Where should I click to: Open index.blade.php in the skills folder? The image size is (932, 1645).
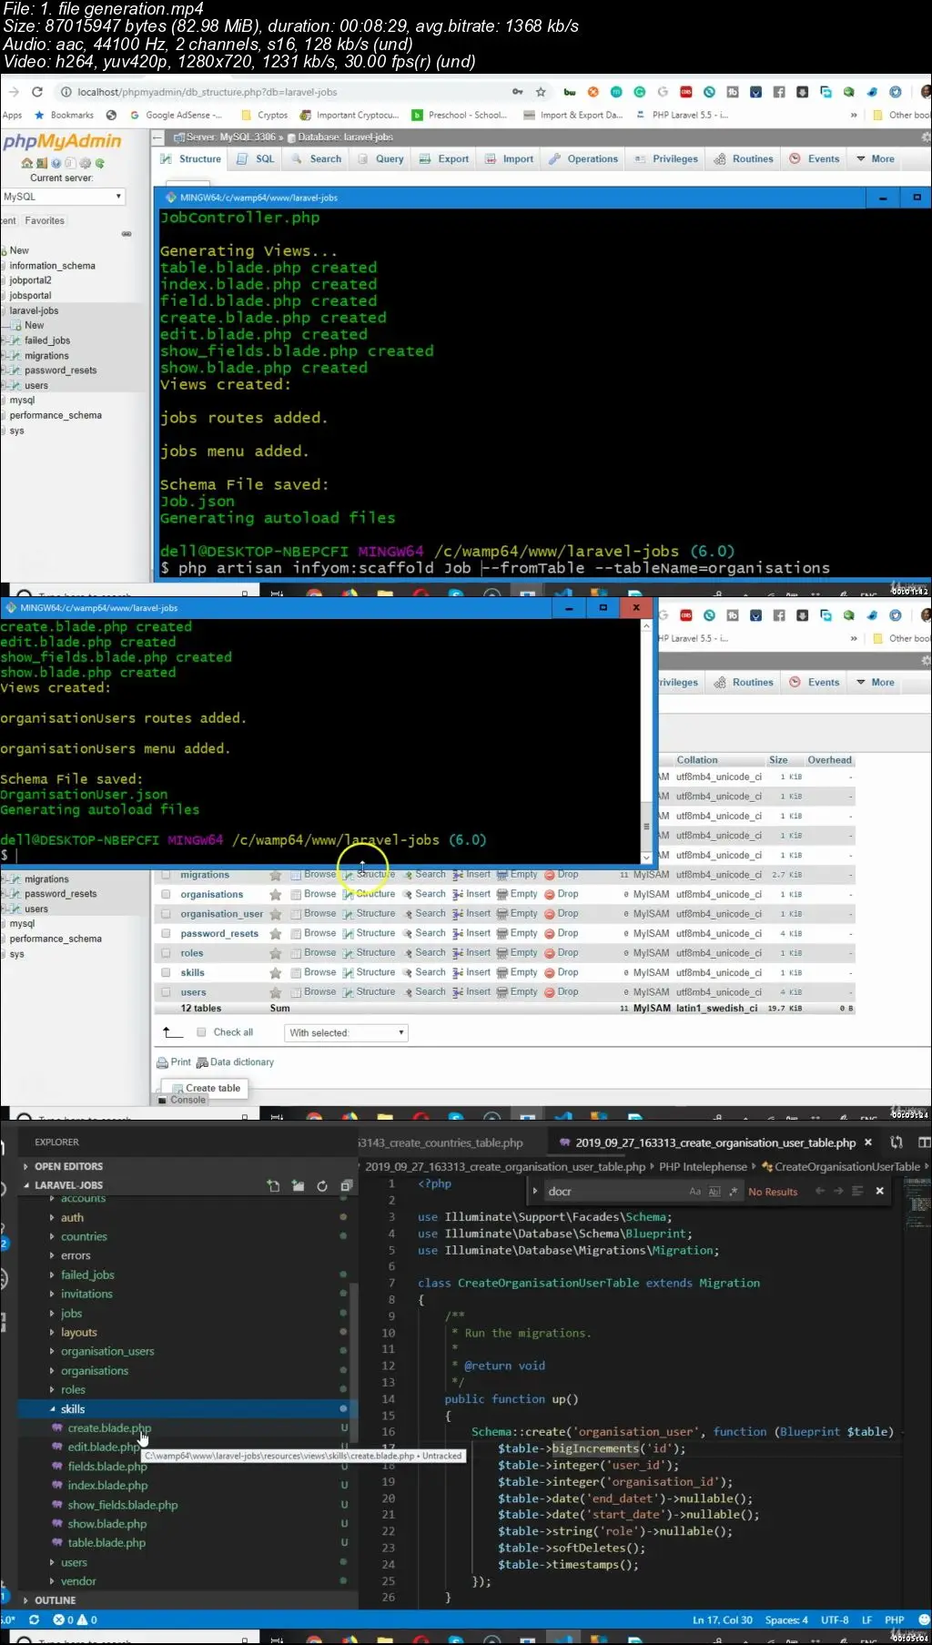click(107, 1486)
